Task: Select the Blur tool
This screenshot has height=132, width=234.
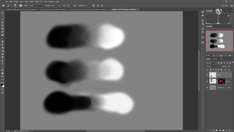Action: (3, 54)
